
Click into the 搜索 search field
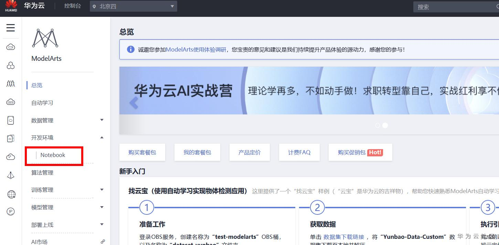tap(456, 7)
